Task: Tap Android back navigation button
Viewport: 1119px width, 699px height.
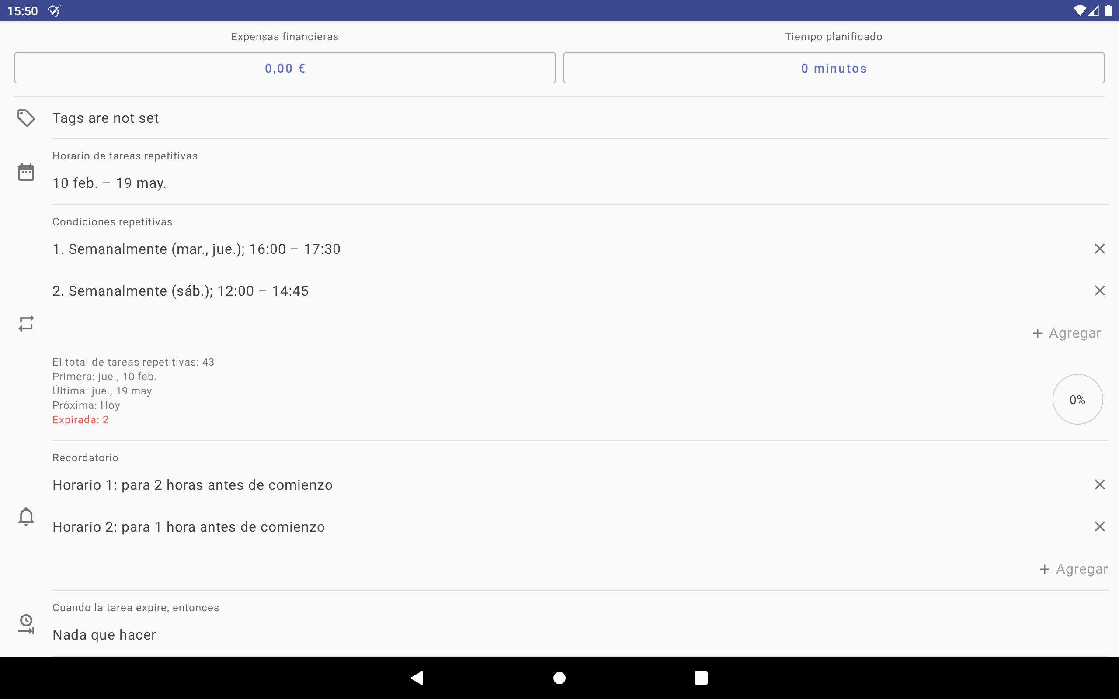Action: coord(417,678)
